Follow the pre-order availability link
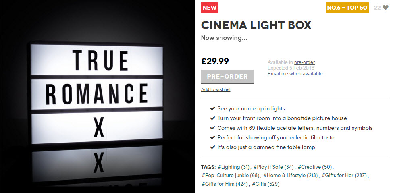This screenshot has width=393, height=193. click(x=304, y=62)
